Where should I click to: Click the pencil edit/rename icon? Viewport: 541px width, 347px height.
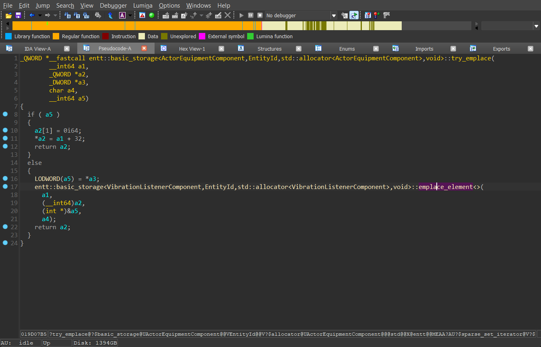[218, 15]
